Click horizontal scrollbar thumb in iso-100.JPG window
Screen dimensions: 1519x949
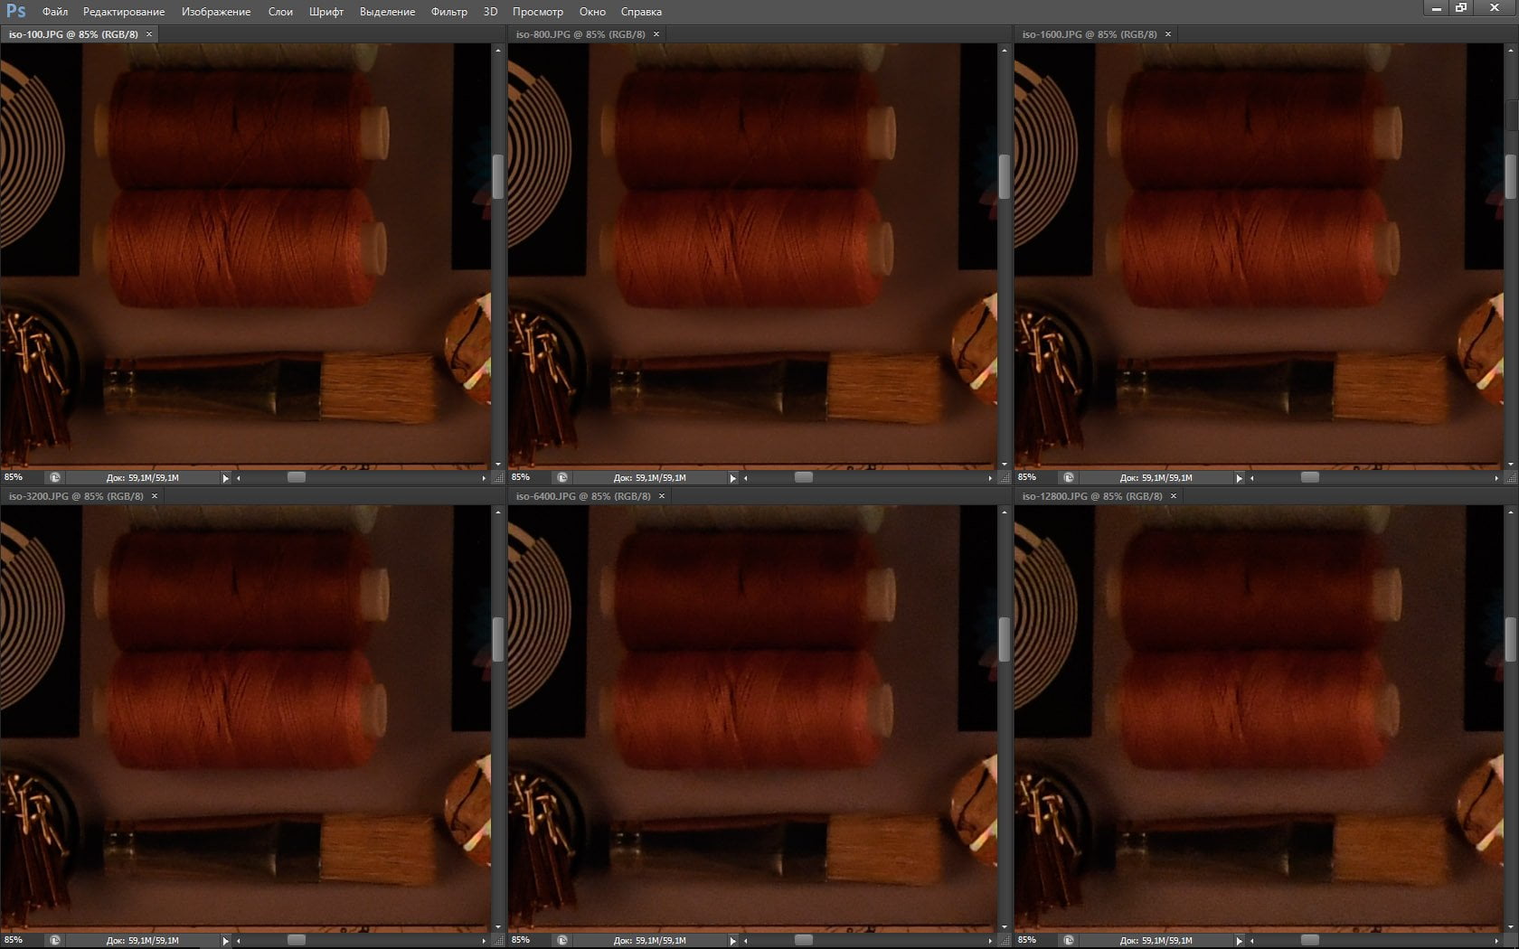(x=297, y=477)
